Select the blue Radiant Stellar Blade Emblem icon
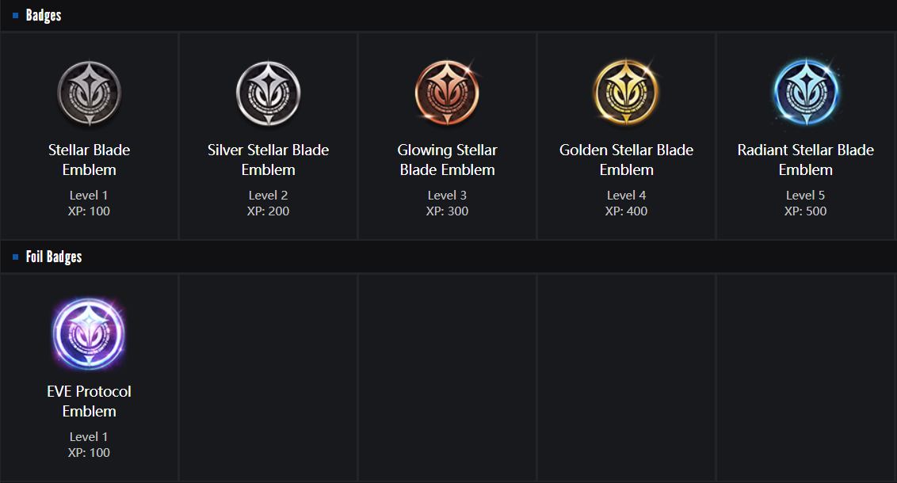The width and height of the screenshot is (897, 483). [x=805, y=93]
